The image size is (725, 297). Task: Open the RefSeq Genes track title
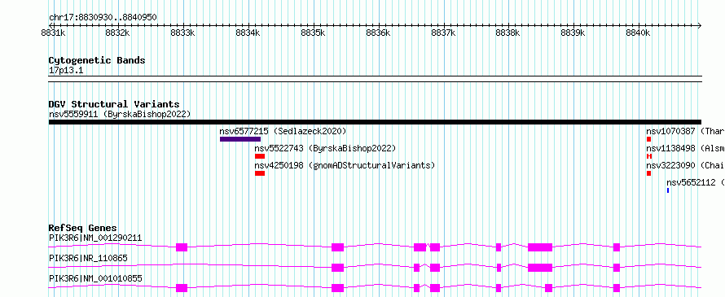(83, 228)
